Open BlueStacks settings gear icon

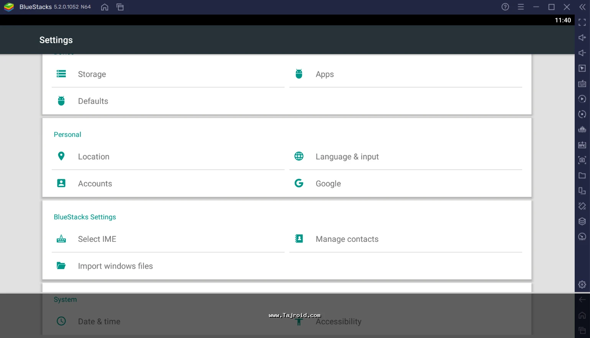[582, 284]
